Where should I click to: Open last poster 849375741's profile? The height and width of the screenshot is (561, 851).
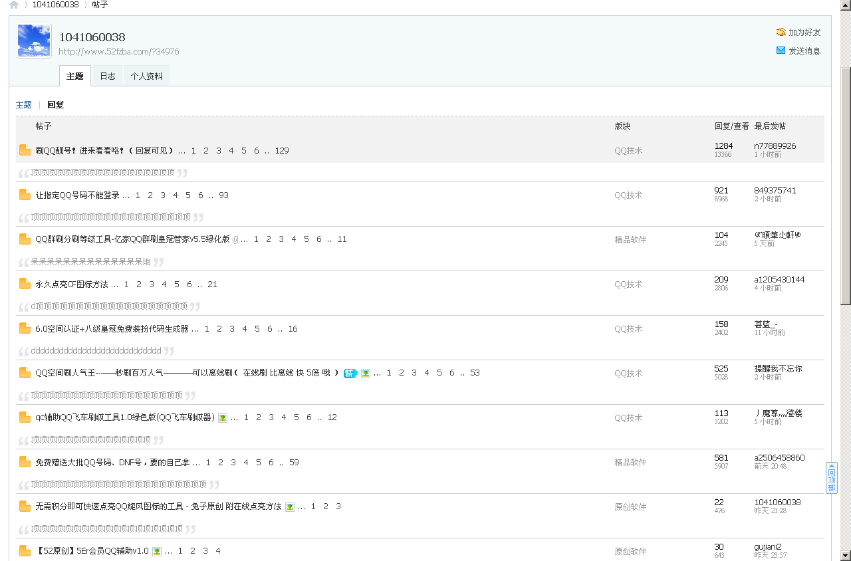click(x=775, y=191)
